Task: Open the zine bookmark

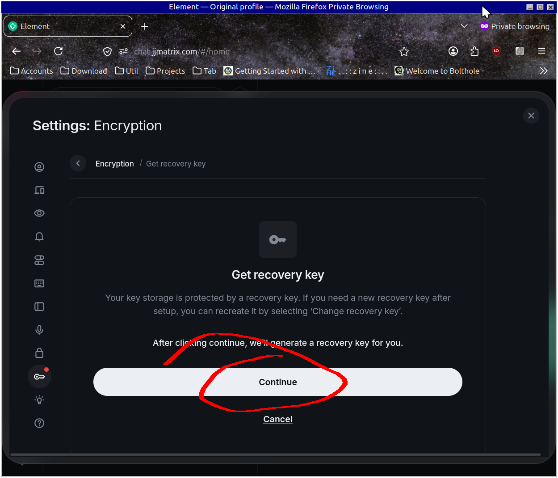Action: [x=357, y=71]
